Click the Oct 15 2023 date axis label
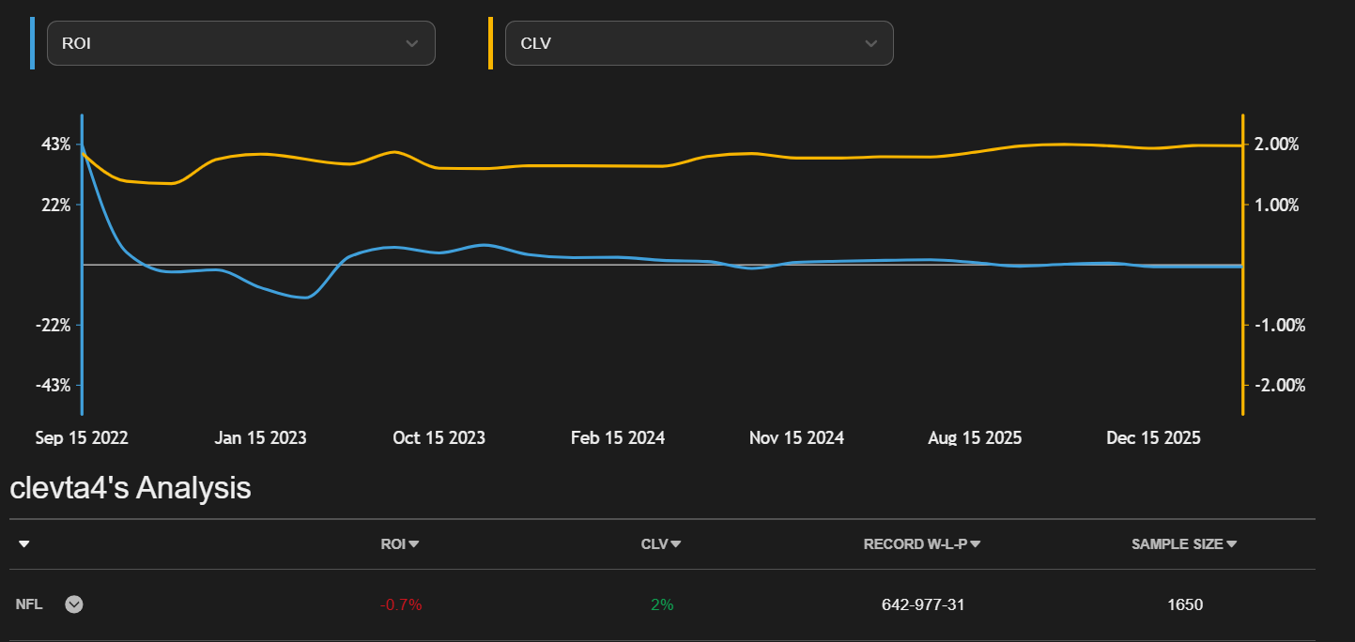1355x642 pixels. 439,438
